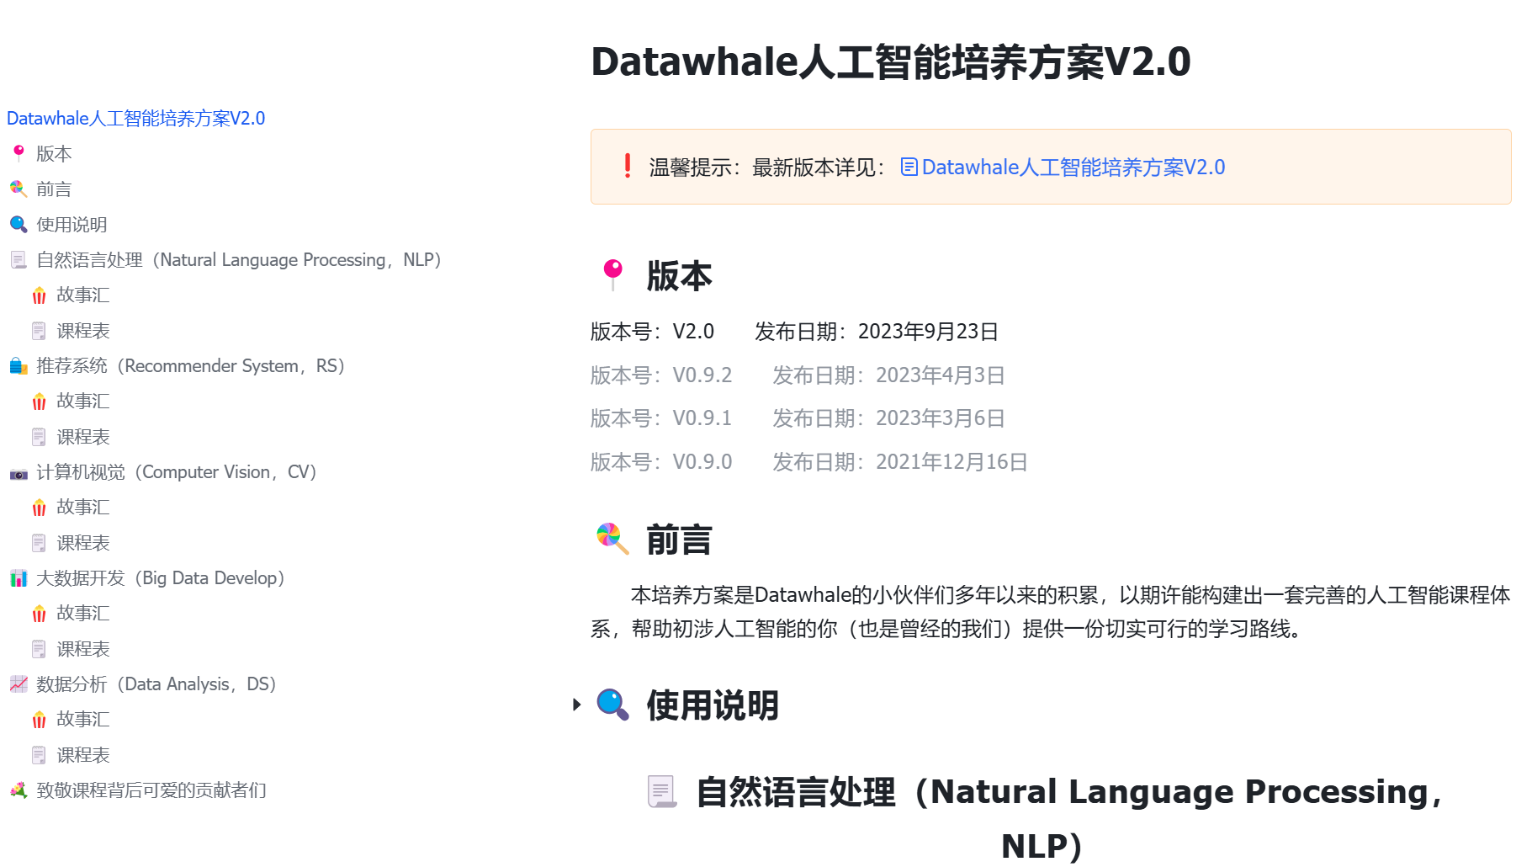
Task: Open the 自然语言处理 (NLP) outline entry
Action: [x=239, y=260]
